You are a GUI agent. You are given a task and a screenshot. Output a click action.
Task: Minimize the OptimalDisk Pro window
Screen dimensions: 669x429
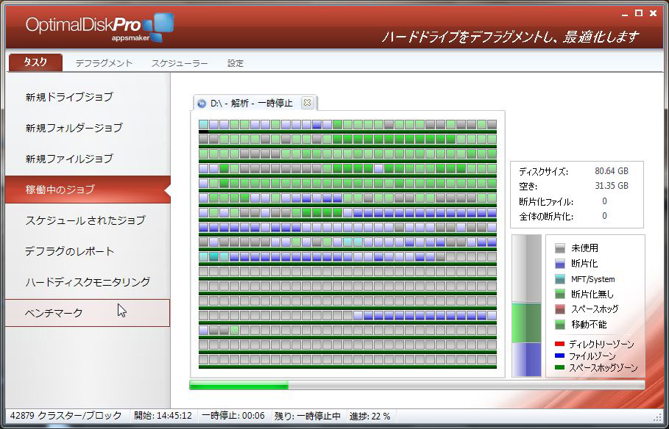[625, 14]
